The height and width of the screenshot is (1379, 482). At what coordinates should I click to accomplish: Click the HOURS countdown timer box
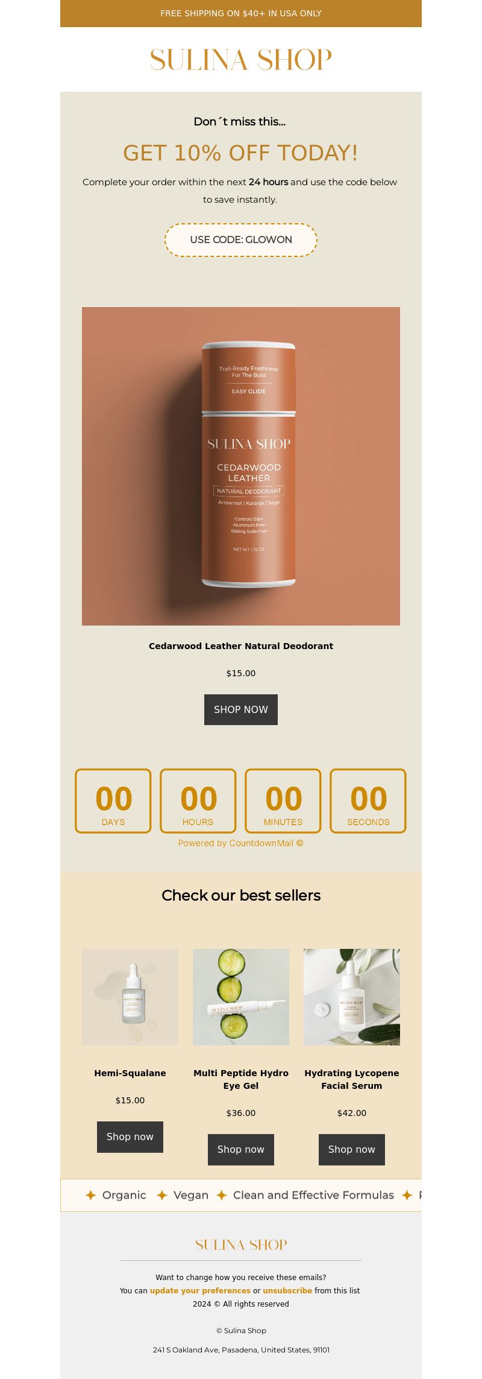tap(198, 801)
